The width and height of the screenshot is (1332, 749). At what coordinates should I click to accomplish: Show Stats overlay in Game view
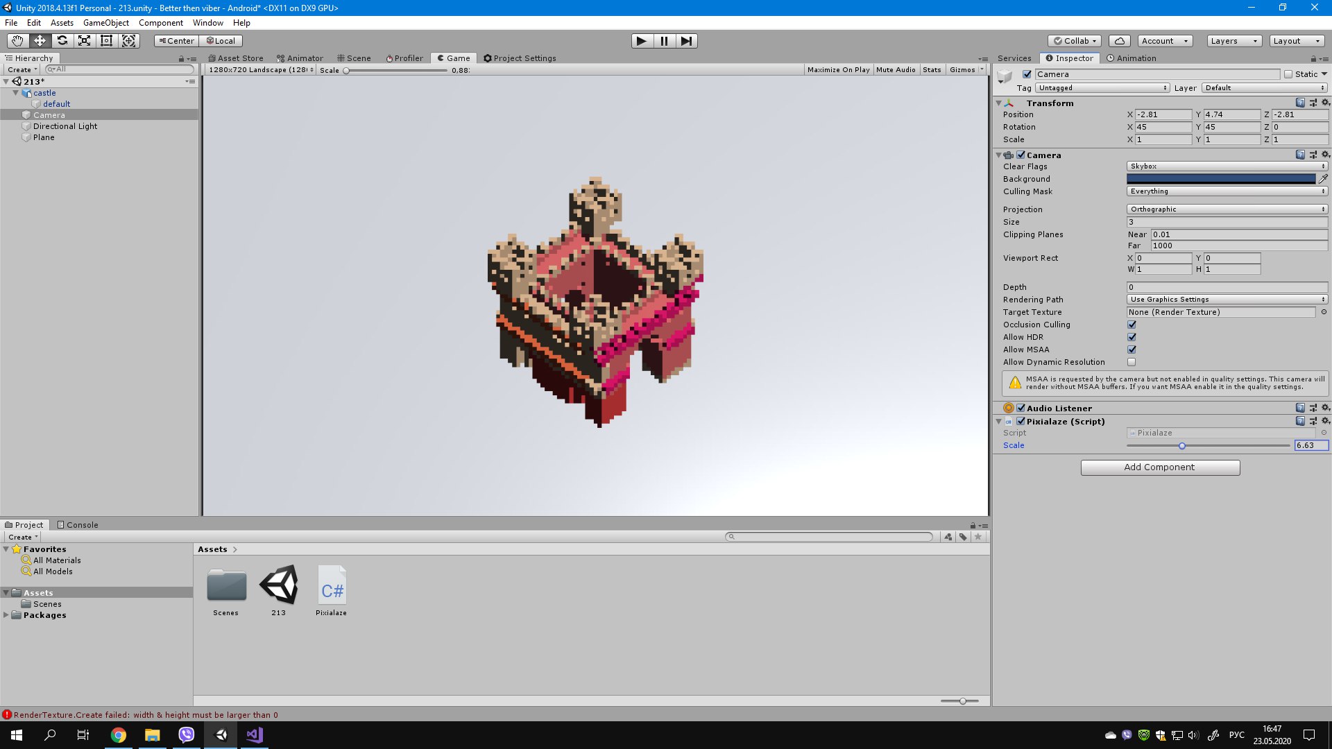click(932, 70)
